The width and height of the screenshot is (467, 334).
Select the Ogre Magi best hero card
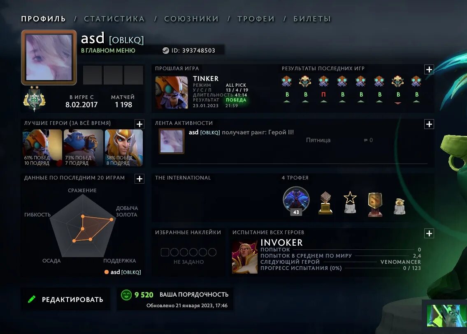84,148
